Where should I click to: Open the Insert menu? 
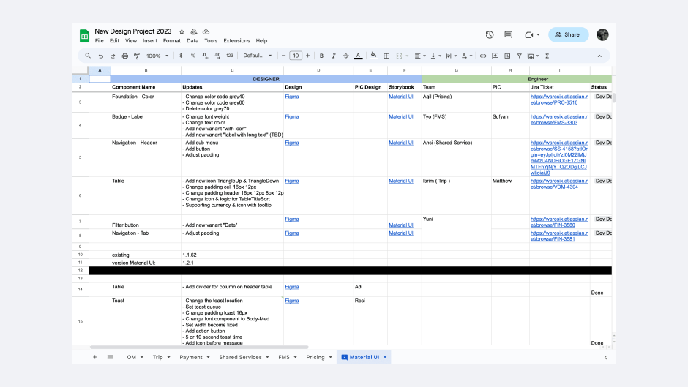pos(149,40)
